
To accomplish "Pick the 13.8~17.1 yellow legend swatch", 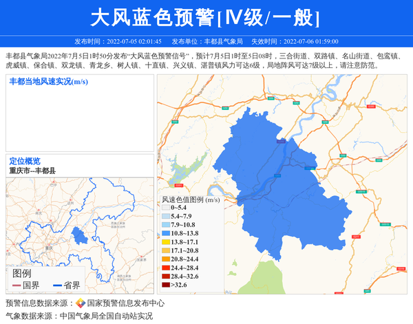I will coord(165,242).
